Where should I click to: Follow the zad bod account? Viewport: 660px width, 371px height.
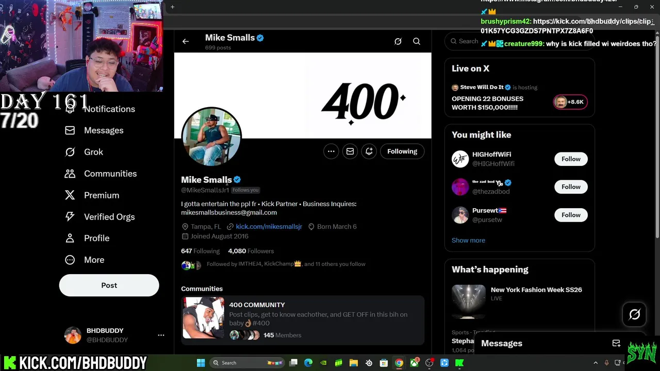pos(571,187)
